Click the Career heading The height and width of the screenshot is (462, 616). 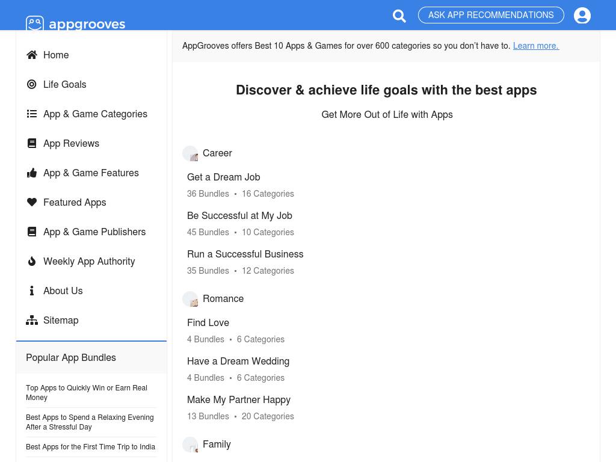pos(217,153)
